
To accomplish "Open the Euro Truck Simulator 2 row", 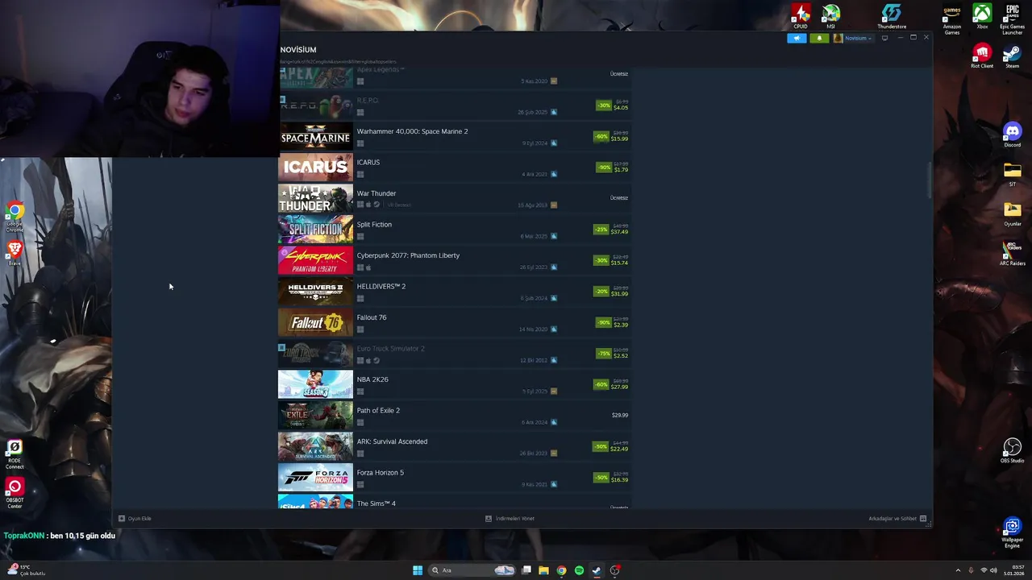I will click(454, 353).
